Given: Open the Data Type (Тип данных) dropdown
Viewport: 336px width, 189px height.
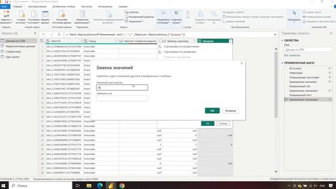Looking at the screenshot, I should tap(234, 12).
